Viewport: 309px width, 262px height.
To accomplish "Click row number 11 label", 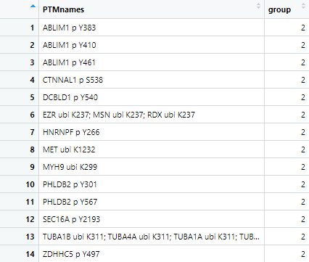I will 30,202.
